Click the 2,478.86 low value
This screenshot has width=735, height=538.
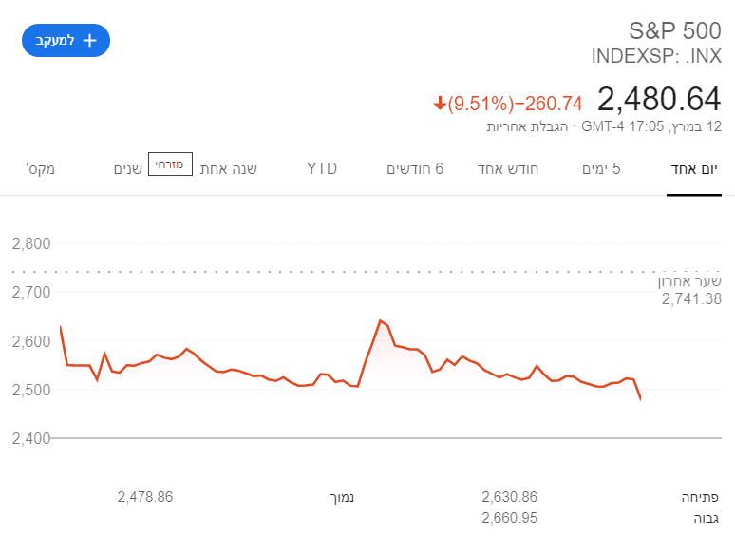coord(145,497)
